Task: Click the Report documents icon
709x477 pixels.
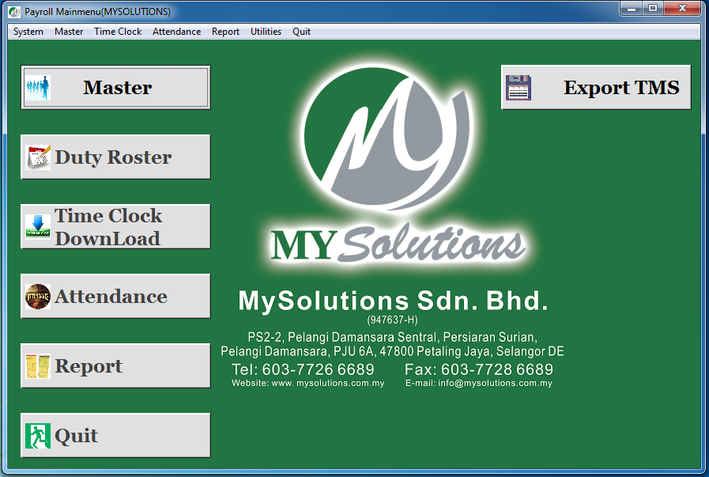Action: click(36, 365)
